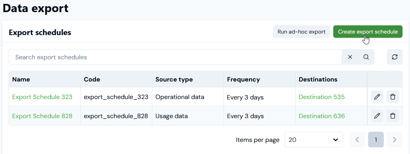
Task: Click the Name column header
Action: point(21,80)
